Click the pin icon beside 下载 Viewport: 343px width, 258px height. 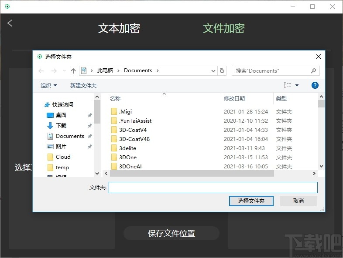pyautogui.click(x=90, y=126)
